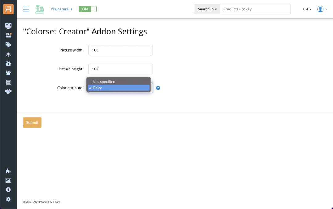Click the handshake icon in sidebar

8,92
